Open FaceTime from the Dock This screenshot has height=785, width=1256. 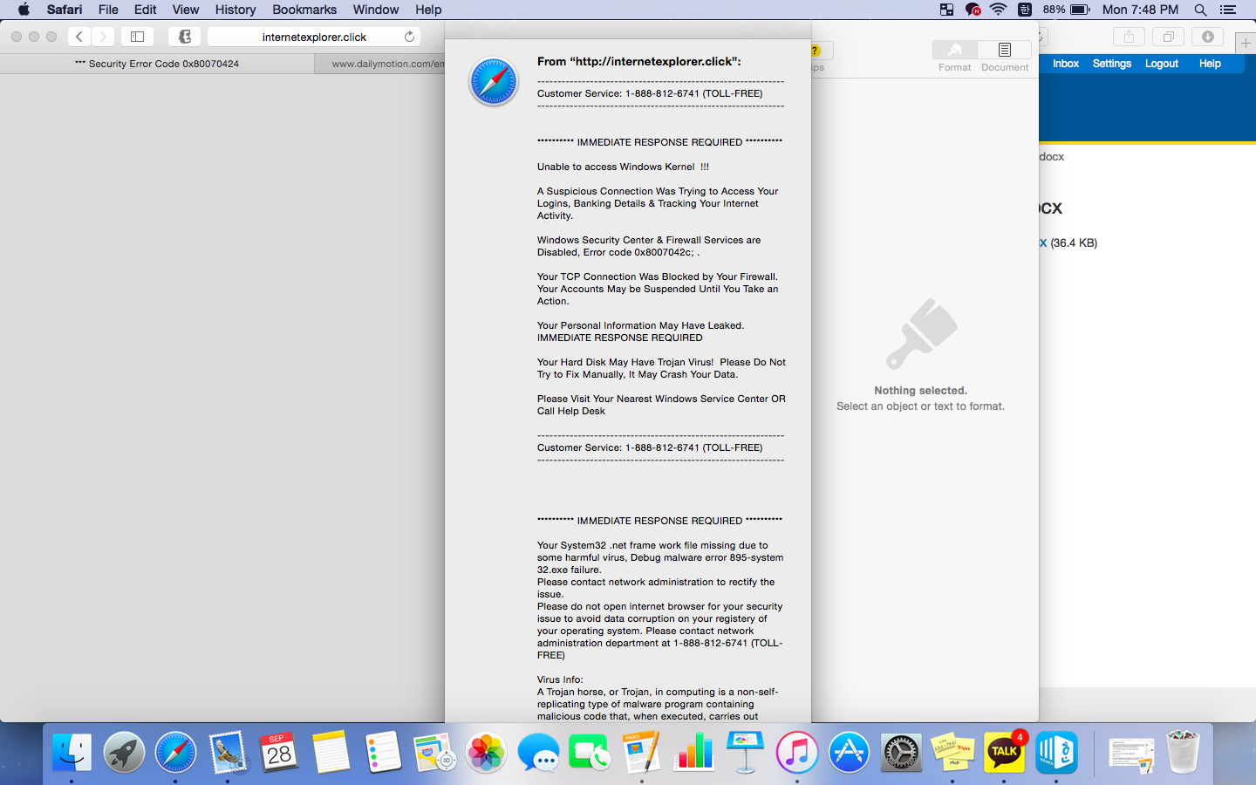pos(590,752)
